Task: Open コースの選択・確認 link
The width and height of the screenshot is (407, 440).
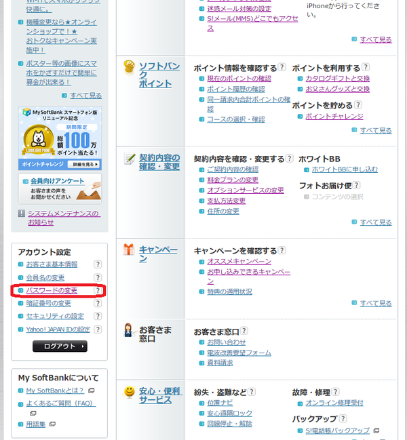Action: 236,119
